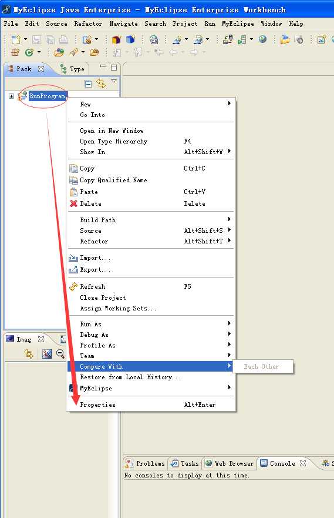This screenshot has height=518, width=334.
Task: Choose Assign Working Sets... entry
Action: (151, 308)
